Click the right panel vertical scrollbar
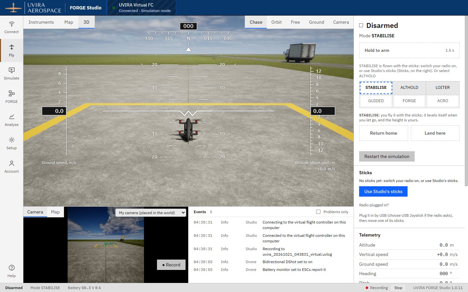 tap(466, 101)
